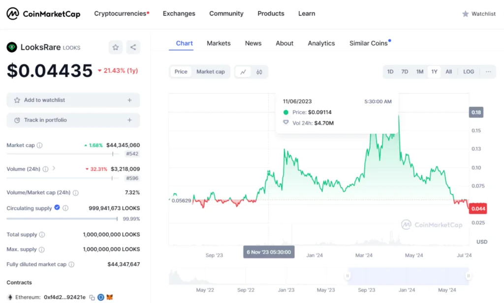Click the Ethereum logo in Contracts
Screen dimensions: 504x303
point(10,297)
